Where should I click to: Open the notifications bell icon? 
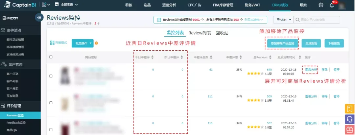pos(332,5)
